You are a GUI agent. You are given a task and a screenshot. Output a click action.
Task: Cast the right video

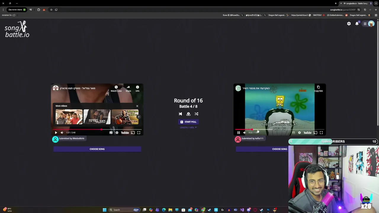pyautogui.click(x=315, y=133)
